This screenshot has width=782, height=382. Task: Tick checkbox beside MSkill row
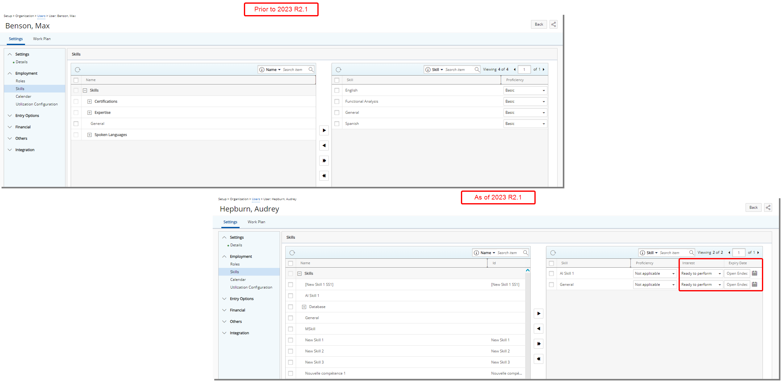[x=291, y=329]
